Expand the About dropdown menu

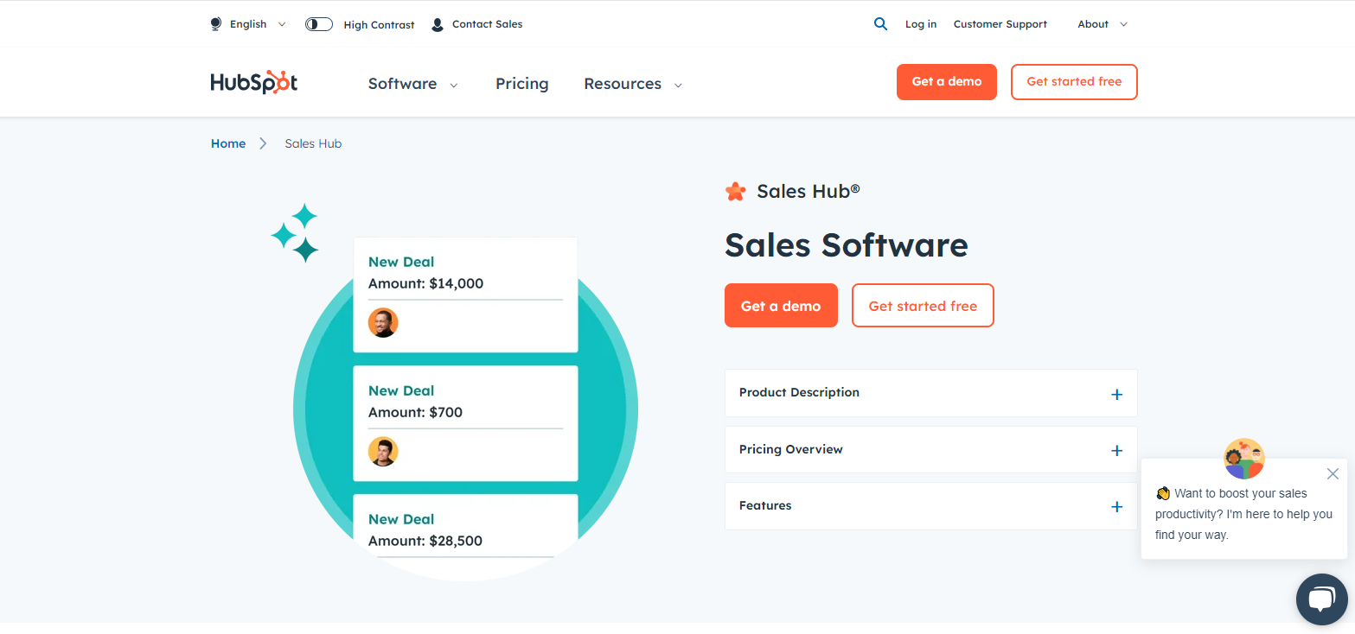point(1103,24)
